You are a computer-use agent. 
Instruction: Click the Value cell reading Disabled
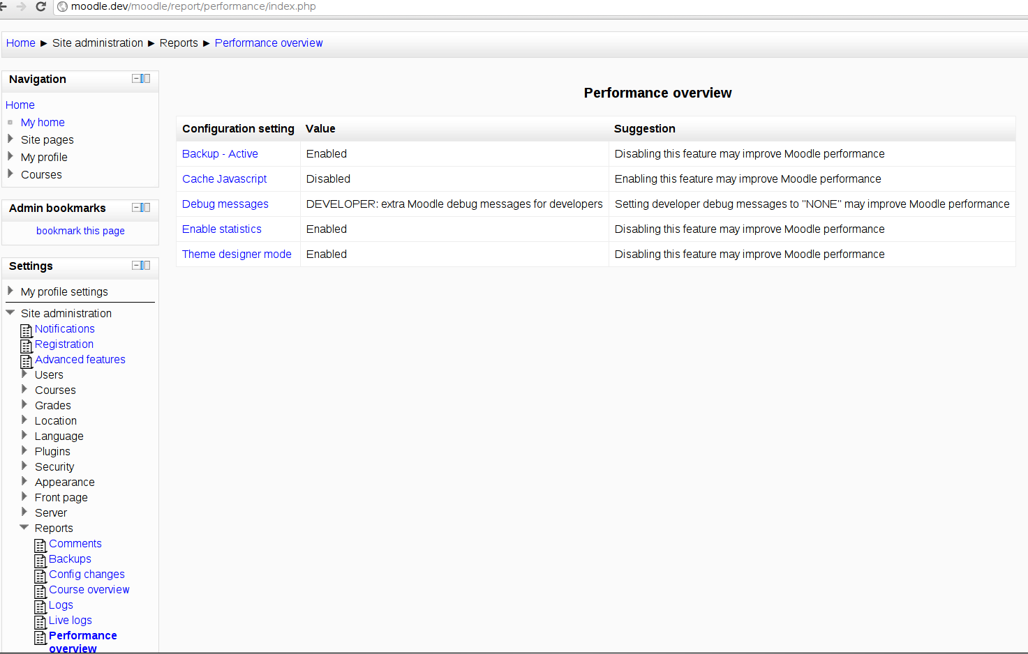tap(328, 178)
